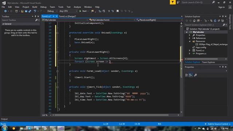Click the Alphabetical sort icon in Properties
This screenshot has width=233, height=131.
coord(191,75)
